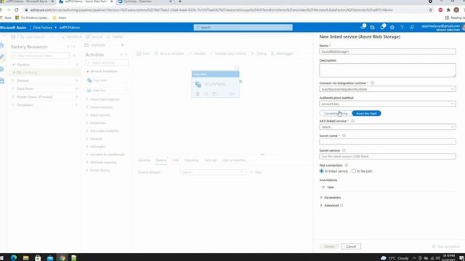Select the Azure Key Vault toggle option
Image resolution: width=465 pixels, height=261 pixels.
point(366,113)
